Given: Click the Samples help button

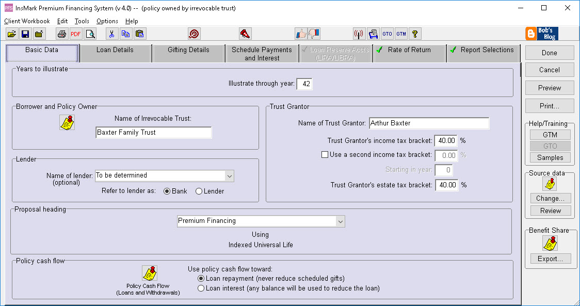Looking at the screenshot, I should 550,157.
